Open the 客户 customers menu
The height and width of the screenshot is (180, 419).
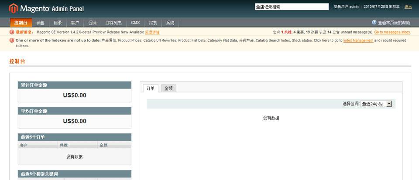tap(75, 23)
